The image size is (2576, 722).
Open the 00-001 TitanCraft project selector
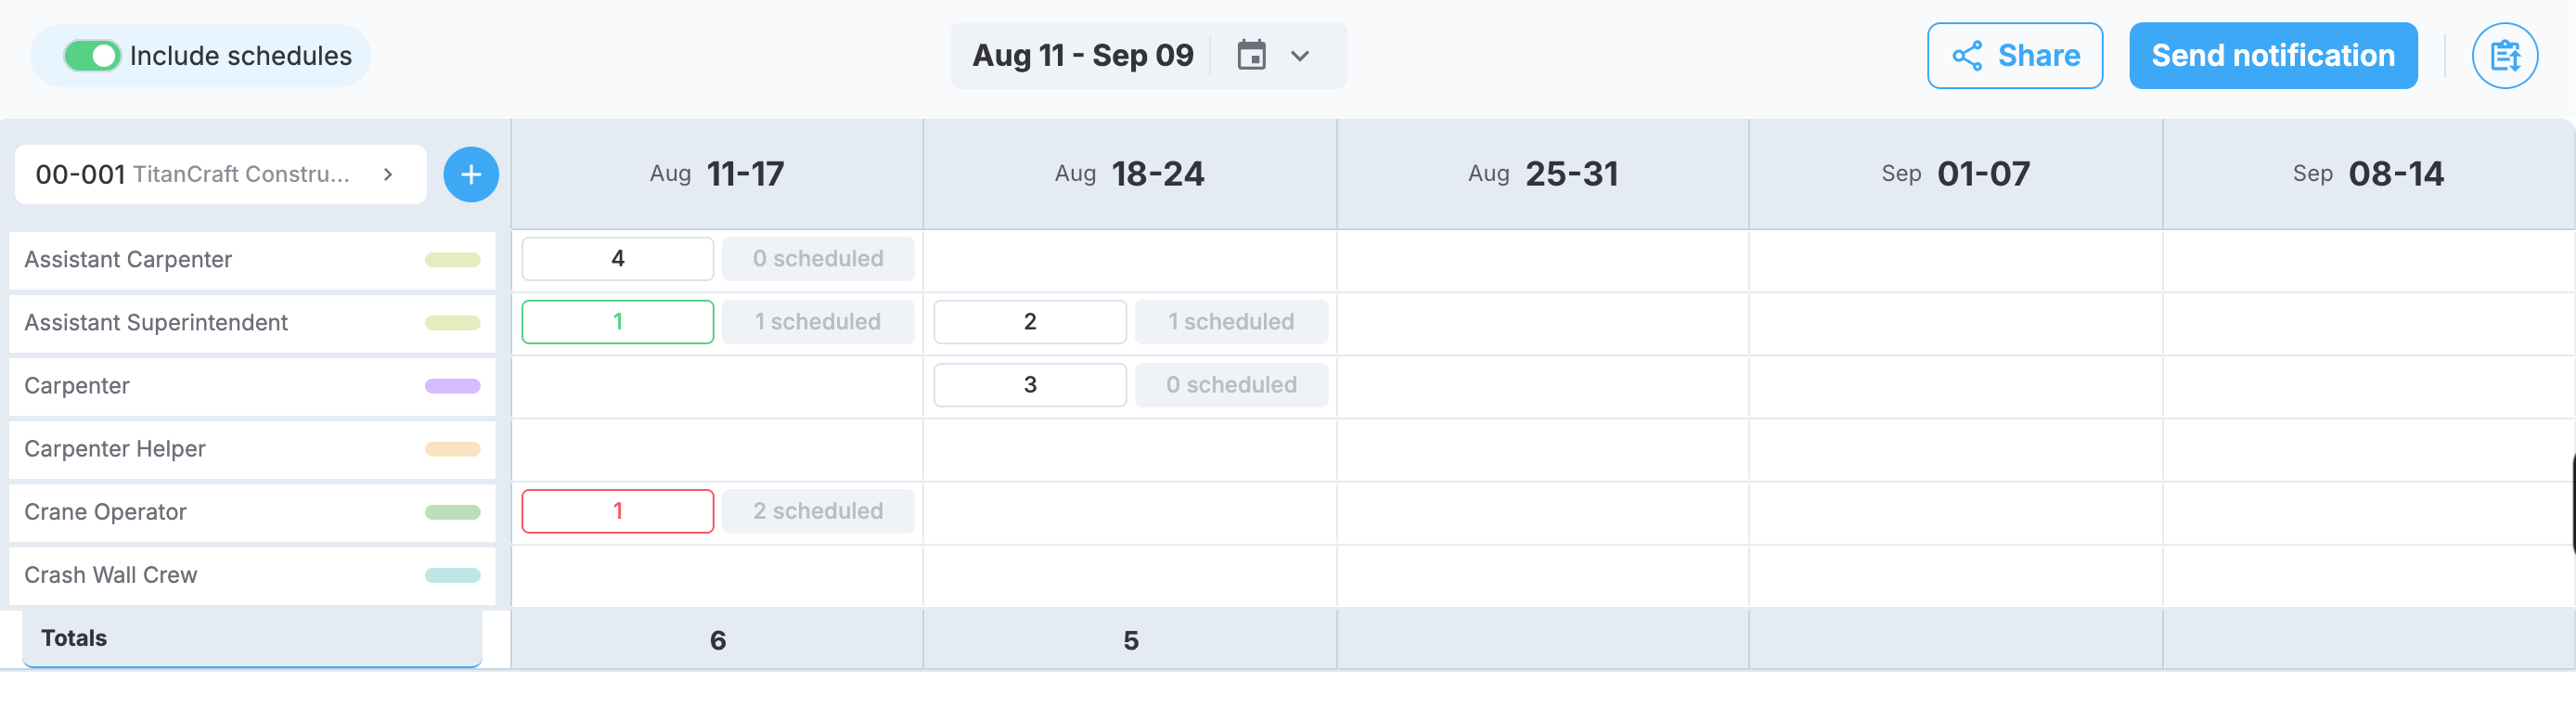[221, 175]
